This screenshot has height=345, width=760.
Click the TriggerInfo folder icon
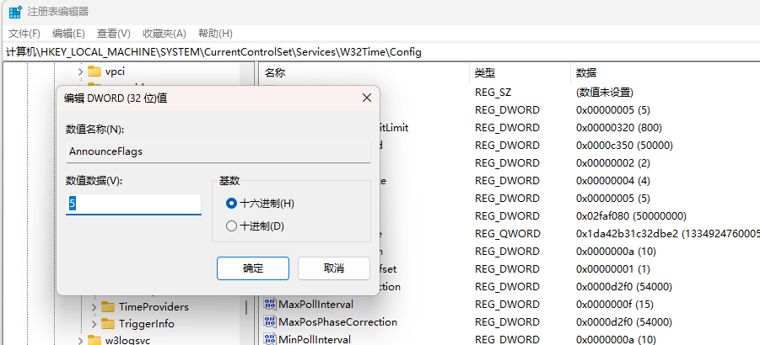108,324
